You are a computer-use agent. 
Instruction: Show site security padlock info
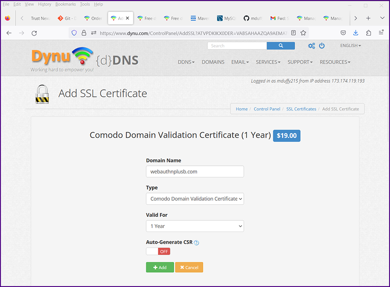(x=84, y=33)
